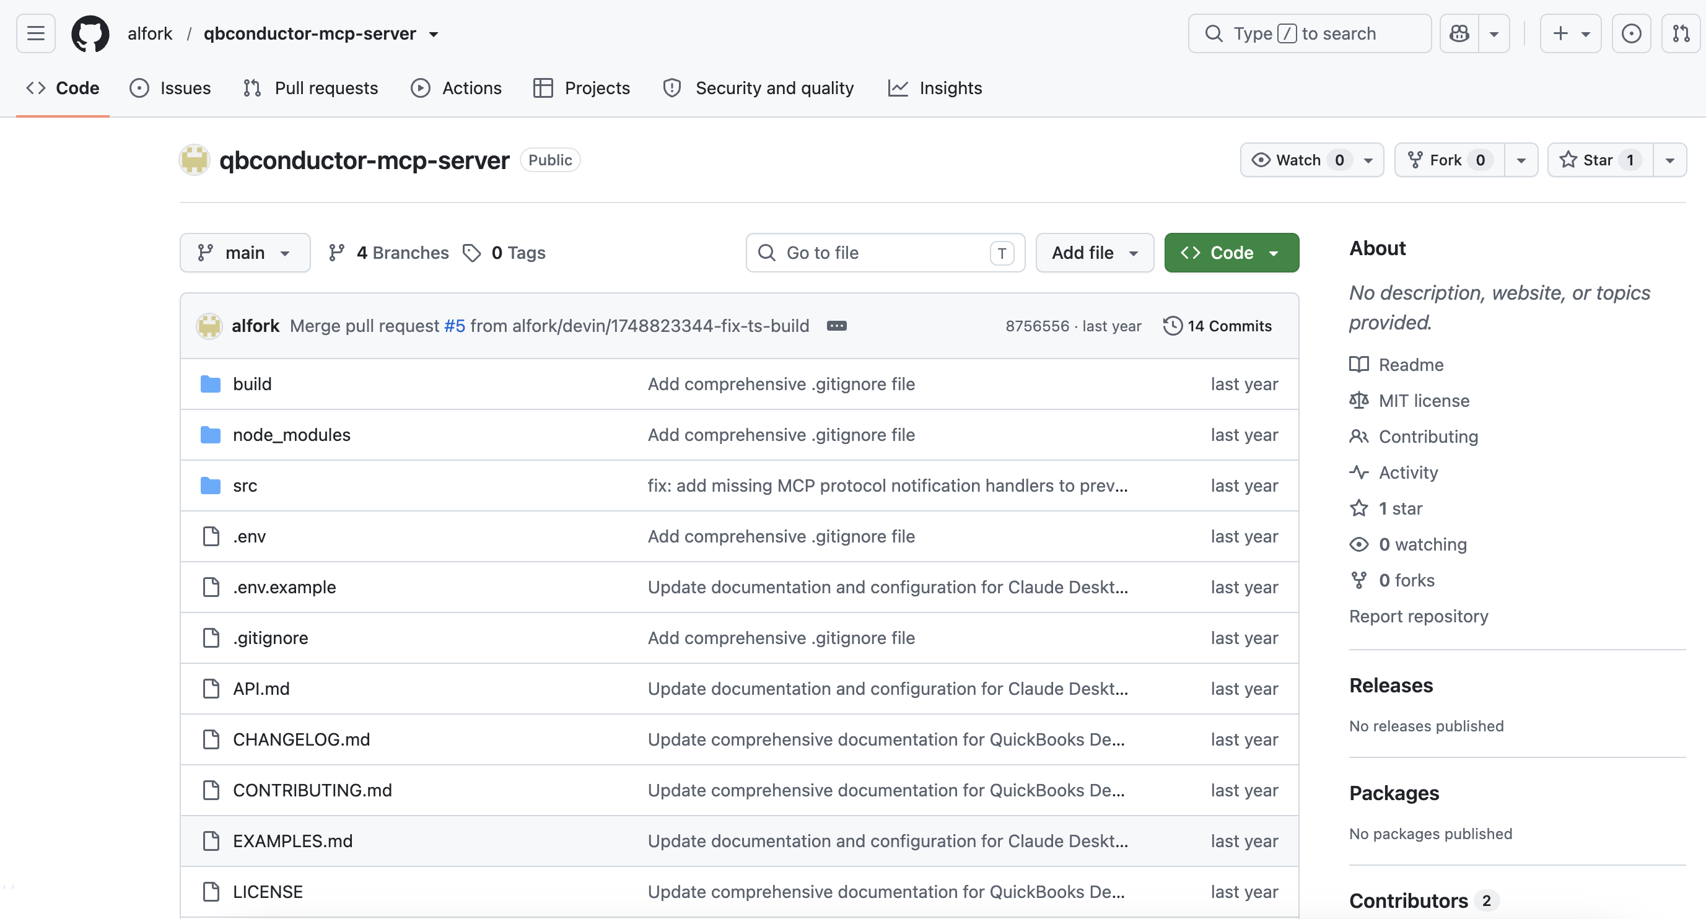Click the alfork avatar beside the repository title
Viewport: 1706px width, 919px height.
pyautogui.click(x=195, y=160)
